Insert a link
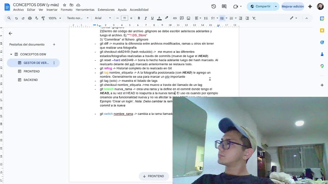This screenshot has height=184, width=328. click(x=175, y=18)
